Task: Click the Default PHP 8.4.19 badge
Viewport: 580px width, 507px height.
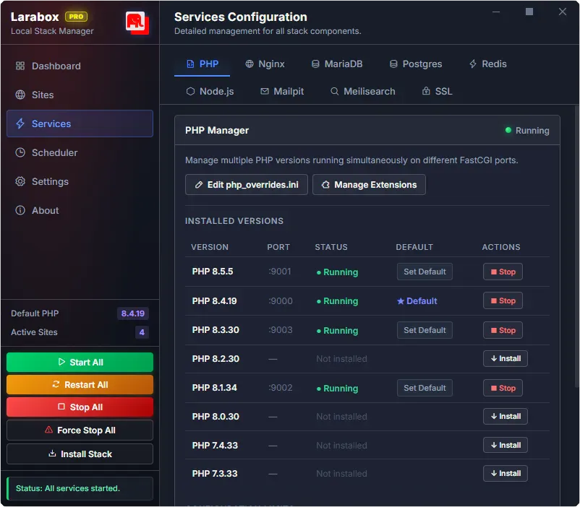Action: point(133,313)
